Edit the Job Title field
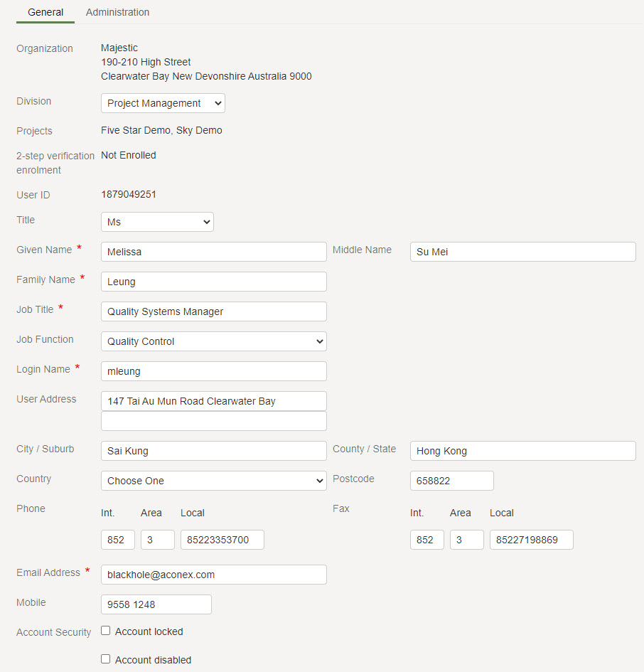Screen dimensions: 644x672 (x=214, y=311)
